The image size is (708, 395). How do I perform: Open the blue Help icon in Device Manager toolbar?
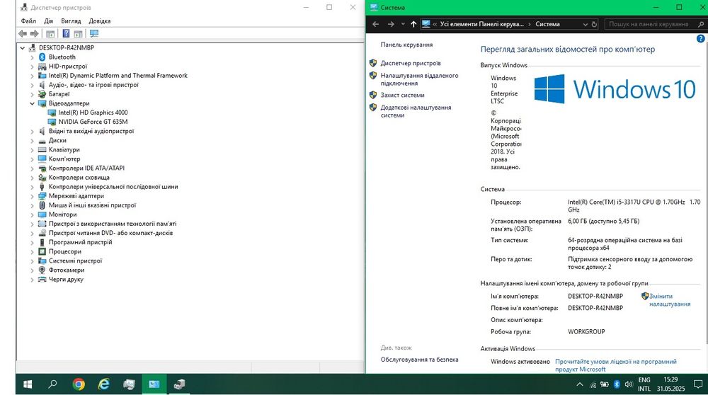(66, 34)
